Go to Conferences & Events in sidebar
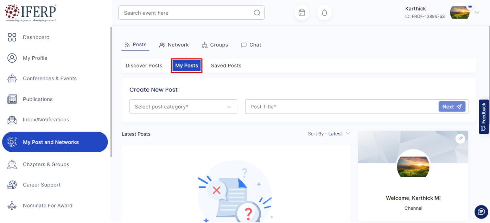The height and width of the screenshot is (223, 490). point(50,79)
